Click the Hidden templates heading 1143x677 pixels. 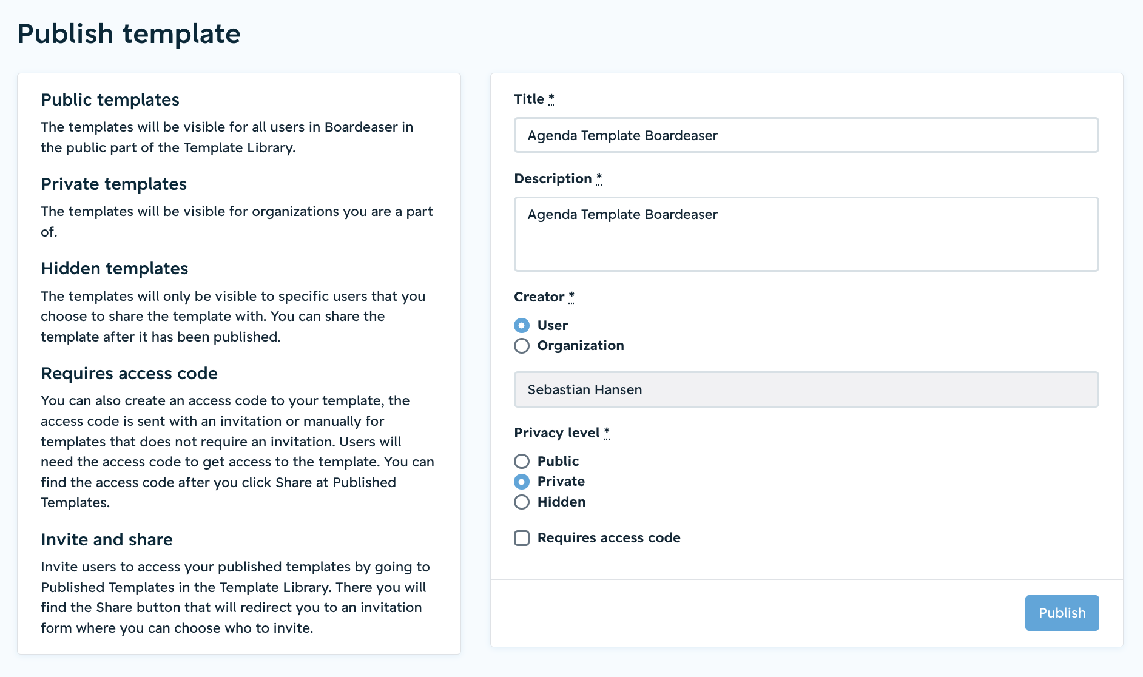pos(114,268)
